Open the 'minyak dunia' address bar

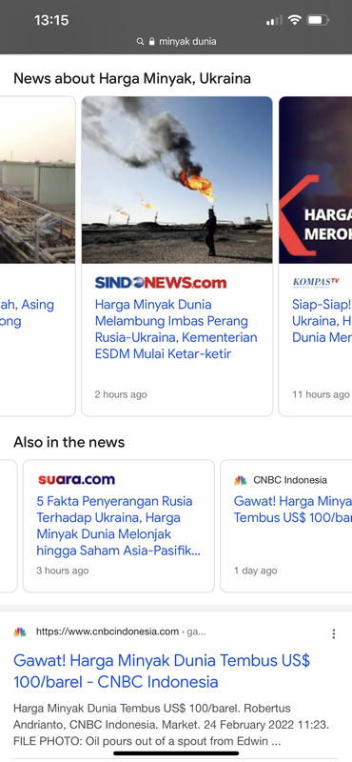click(176, 42)
